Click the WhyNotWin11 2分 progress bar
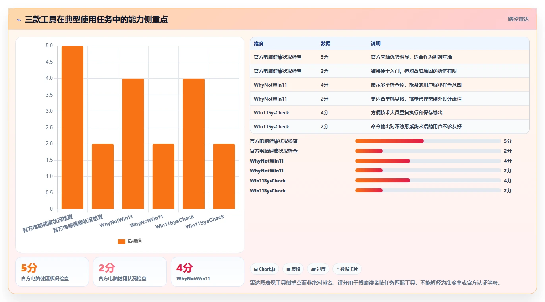 (428, 171)
